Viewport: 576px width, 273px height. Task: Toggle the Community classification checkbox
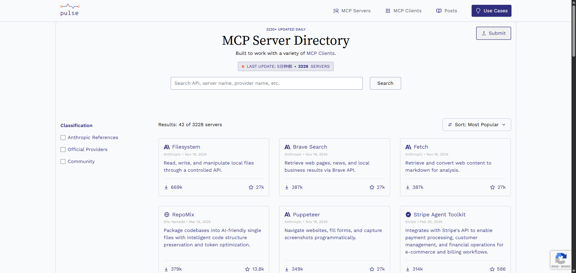pos(63,162)
